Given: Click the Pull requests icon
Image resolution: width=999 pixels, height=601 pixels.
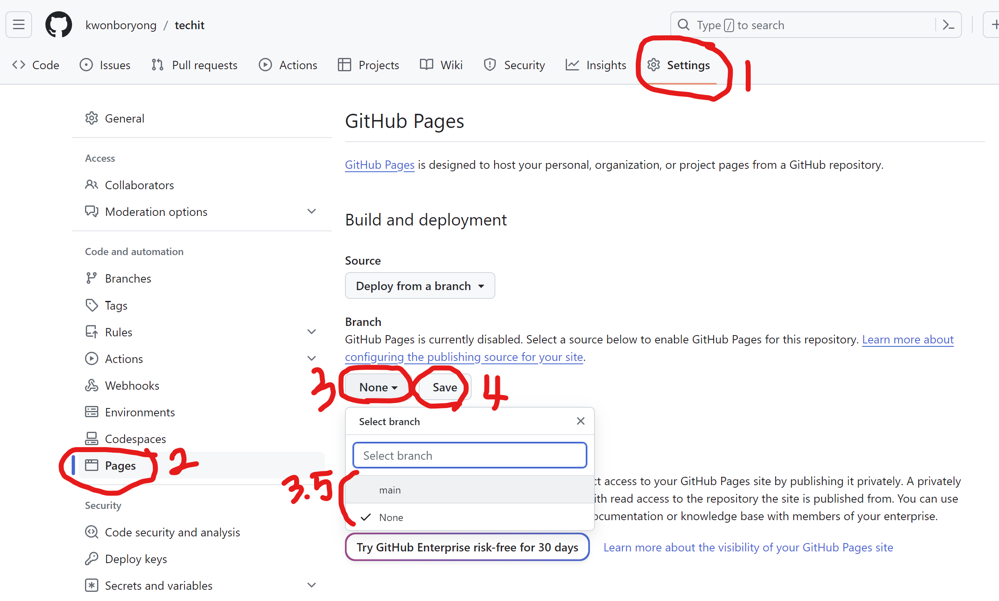Looking at the screenshot, I should click(157, 65).
